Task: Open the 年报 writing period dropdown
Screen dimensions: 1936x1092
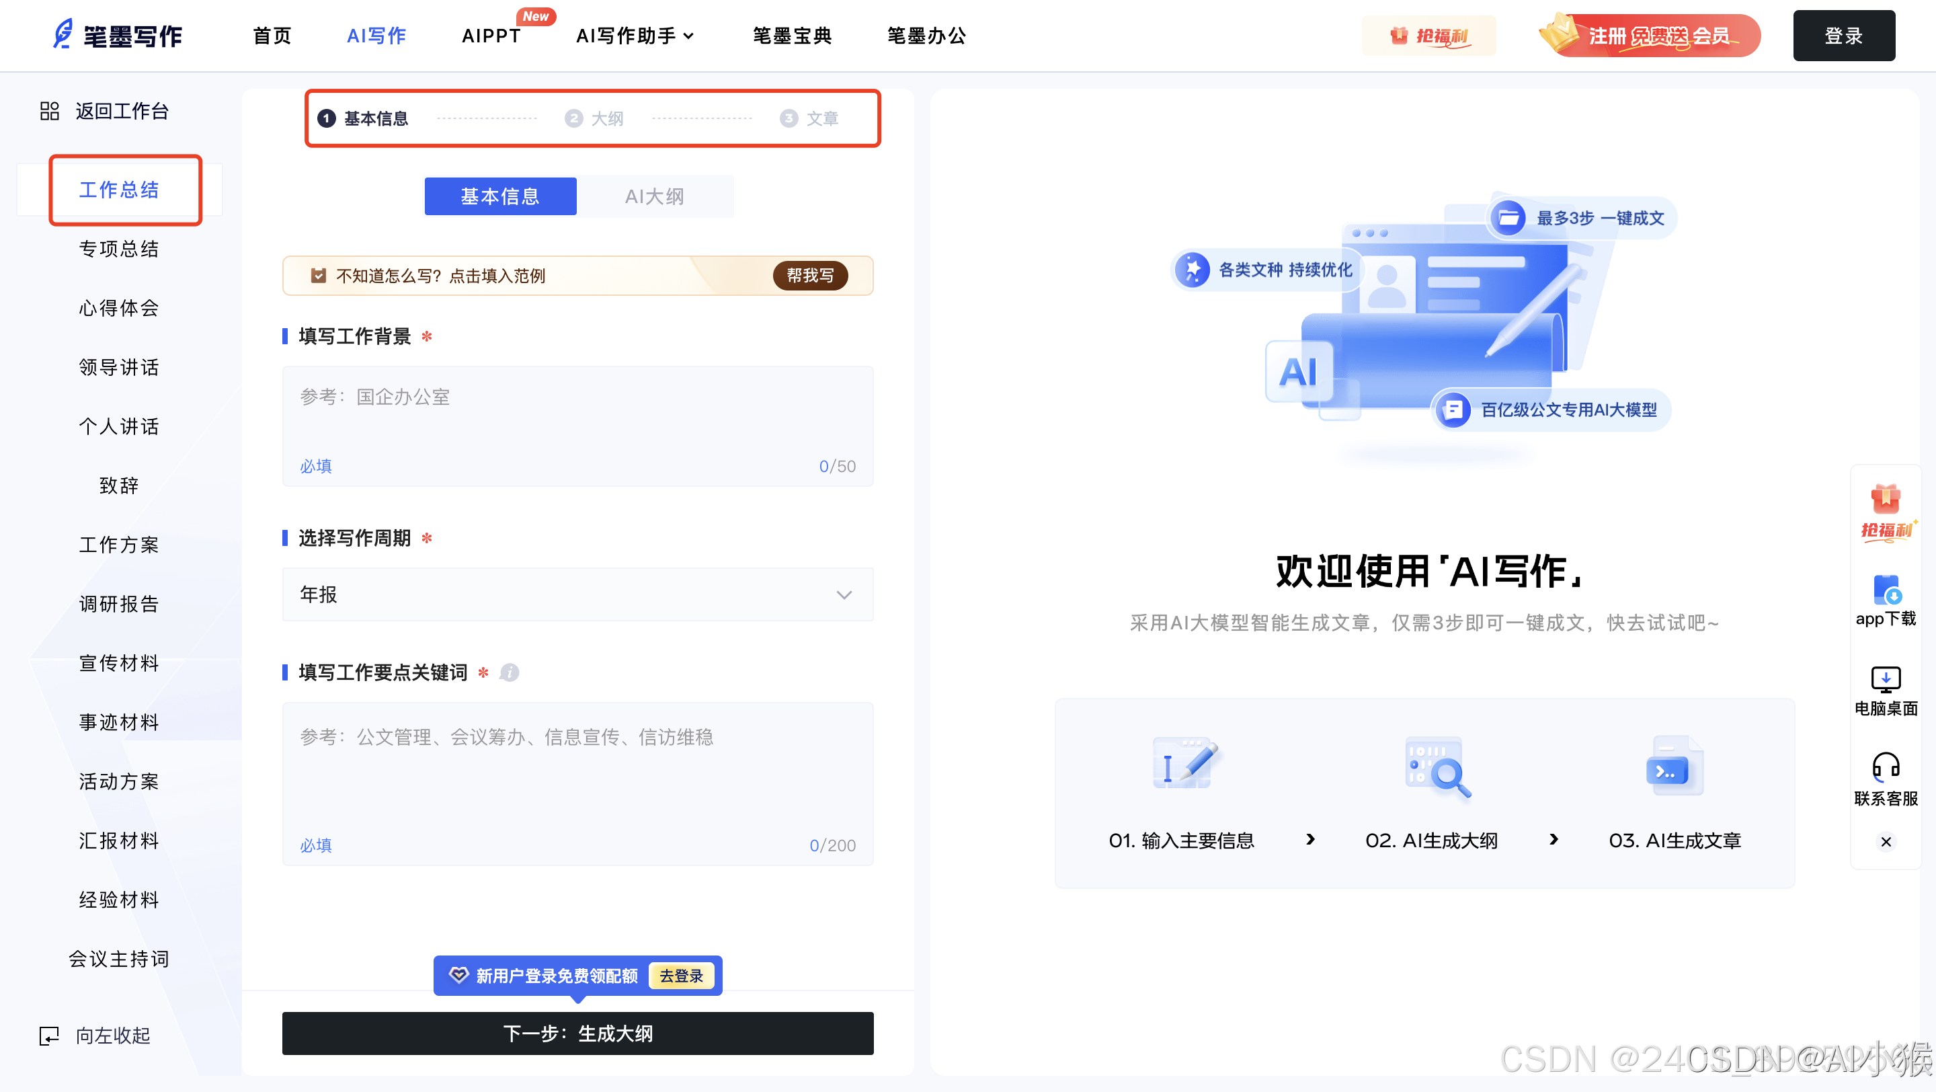Action: tap(577, 594)
